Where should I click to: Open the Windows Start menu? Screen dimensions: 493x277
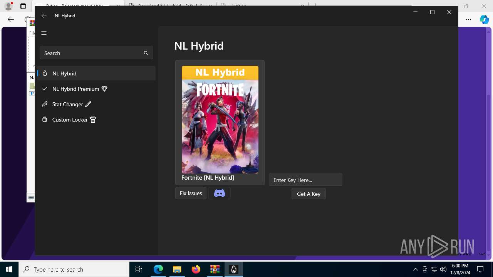tap(9, 269)
